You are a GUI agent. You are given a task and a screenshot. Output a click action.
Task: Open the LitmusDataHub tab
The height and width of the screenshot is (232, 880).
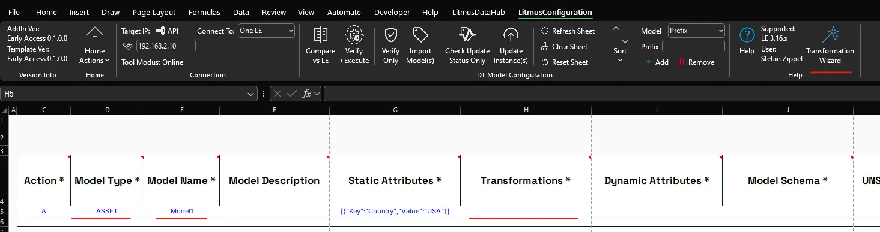coord(479,12)
